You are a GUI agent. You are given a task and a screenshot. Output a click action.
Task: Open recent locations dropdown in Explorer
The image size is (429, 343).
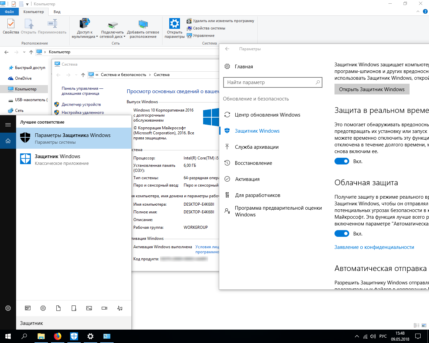[x=24, y=52]
